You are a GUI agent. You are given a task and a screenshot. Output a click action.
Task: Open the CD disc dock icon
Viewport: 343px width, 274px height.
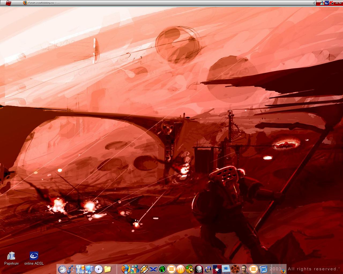pyautogui.click(x=99, y=269)
